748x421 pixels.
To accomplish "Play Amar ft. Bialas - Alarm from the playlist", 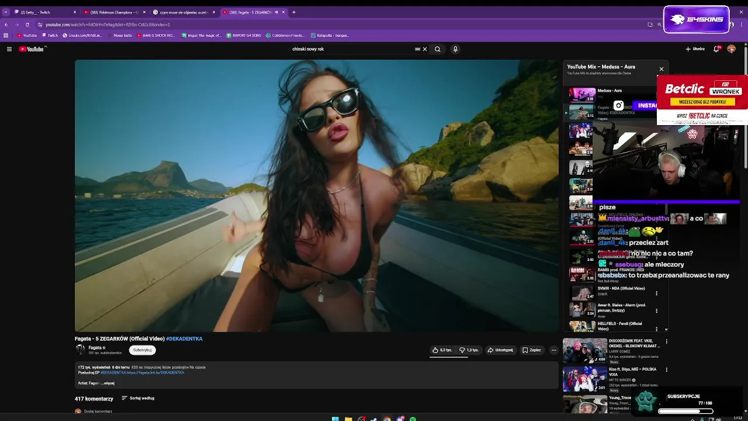I will tap(611, 310).
